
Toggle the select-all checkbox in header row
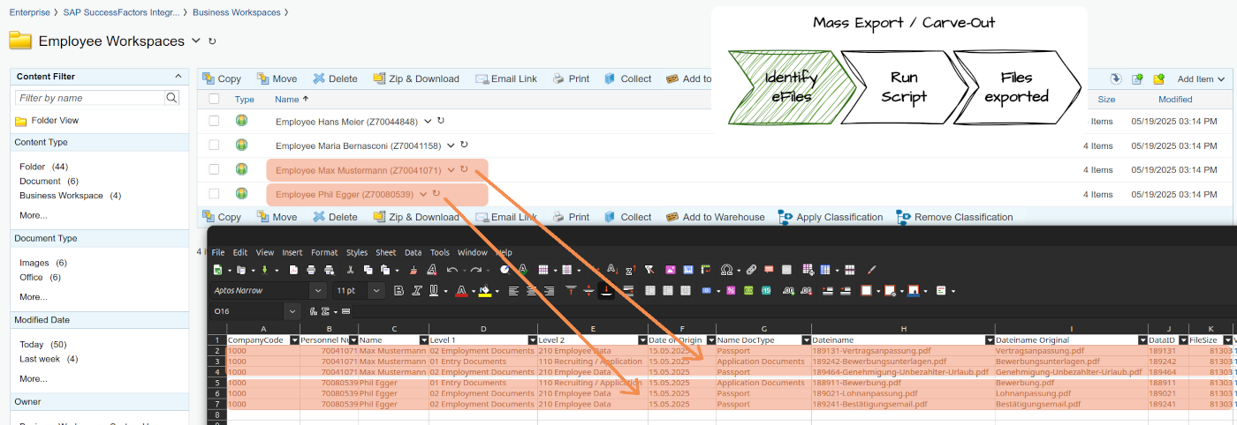[214, 100]
